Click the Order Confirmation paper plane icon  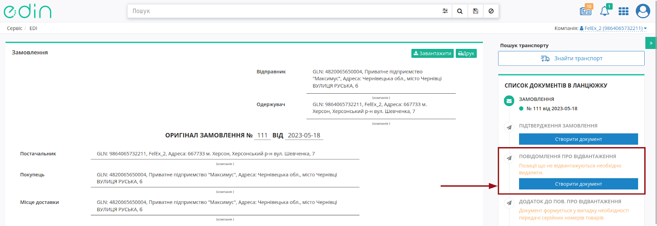(x=509, y=127)
